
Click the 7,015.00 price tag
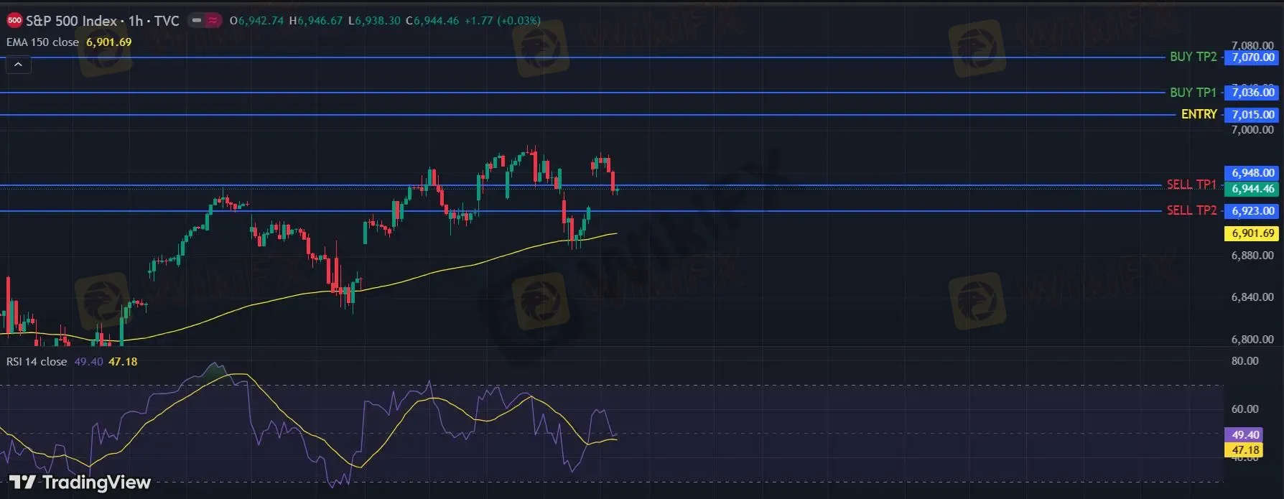point(1253,114)
